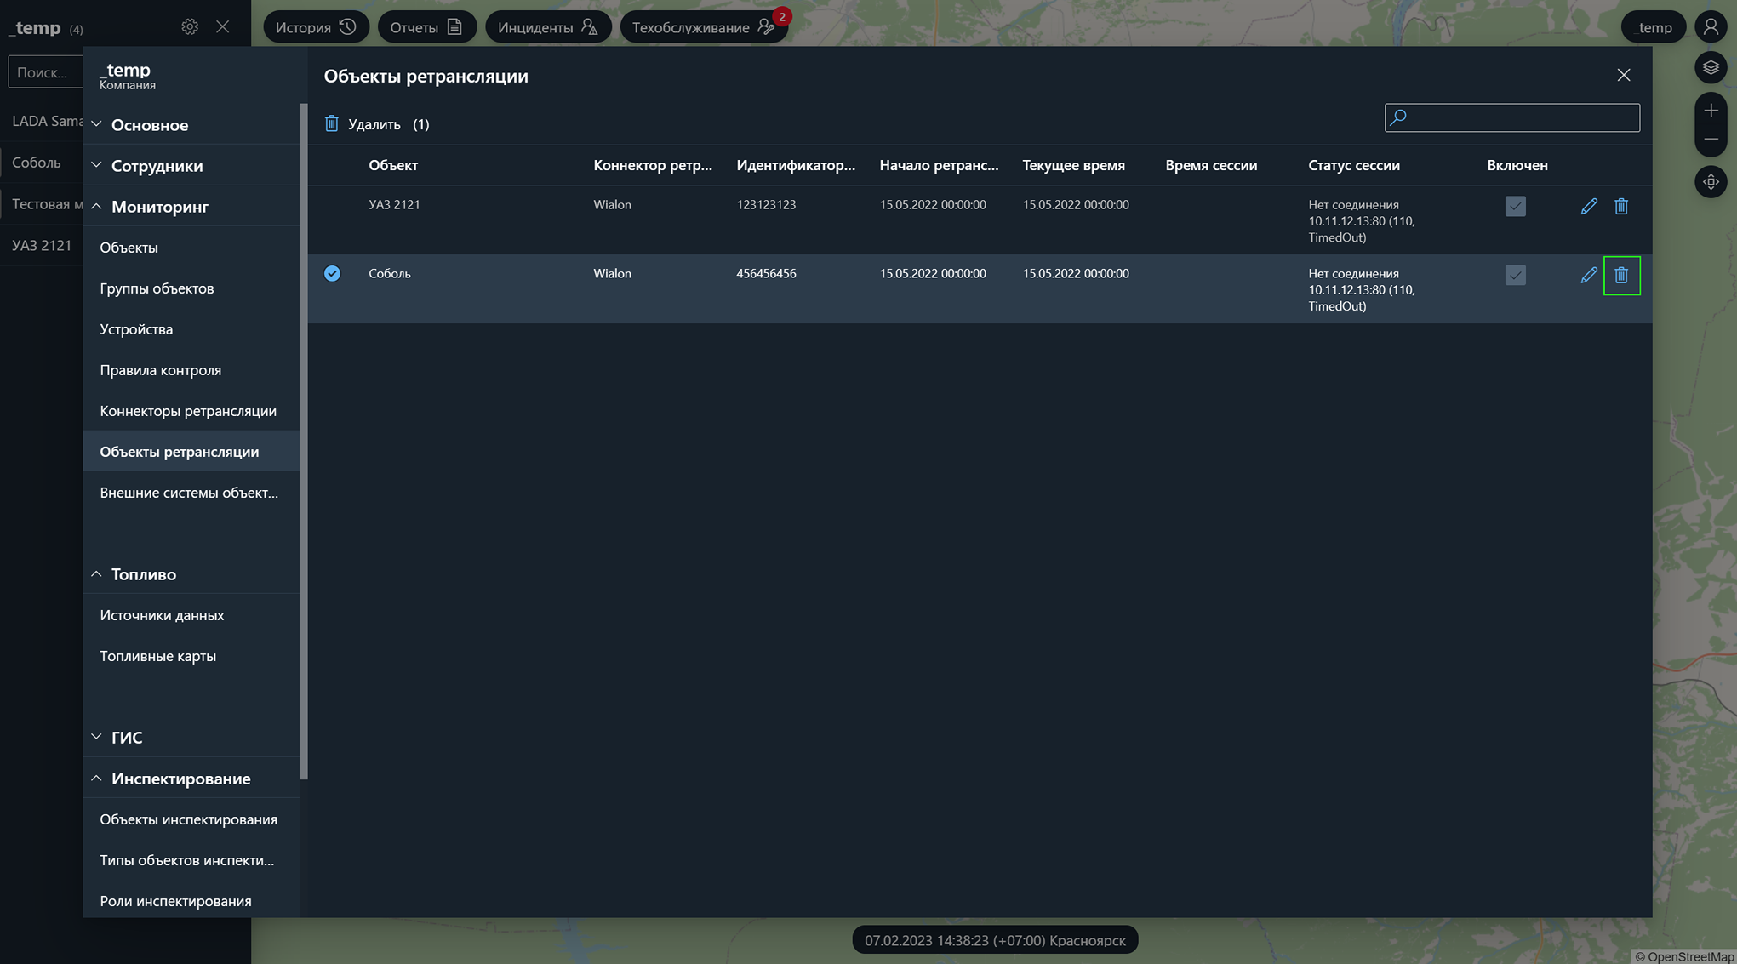Click the settings gear next to _temp
Image resolution: width=1737 pixels, height=964 pixels.
[x=190, y=27]
